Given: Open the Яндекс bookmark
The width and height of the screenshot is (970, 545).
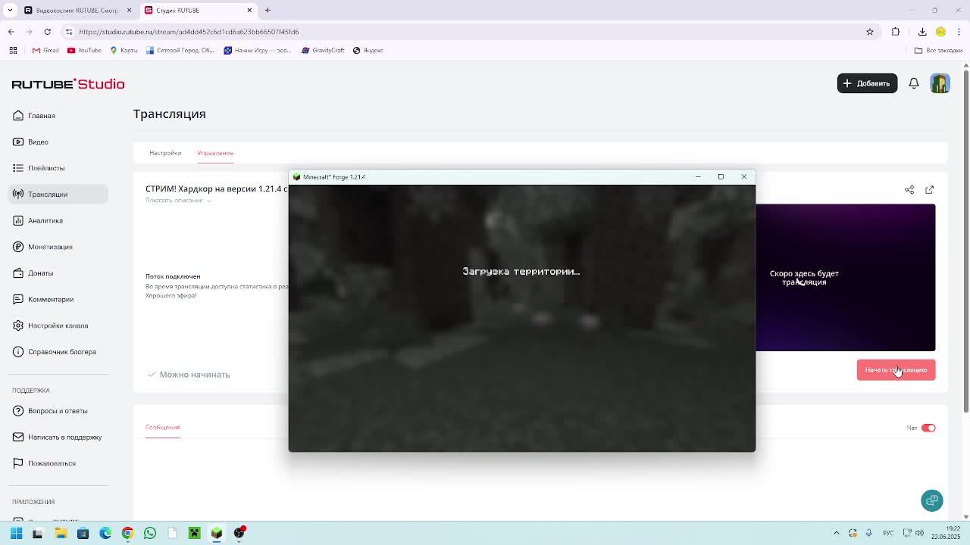Looking at the screenshot, I should [x=368, y=51].
